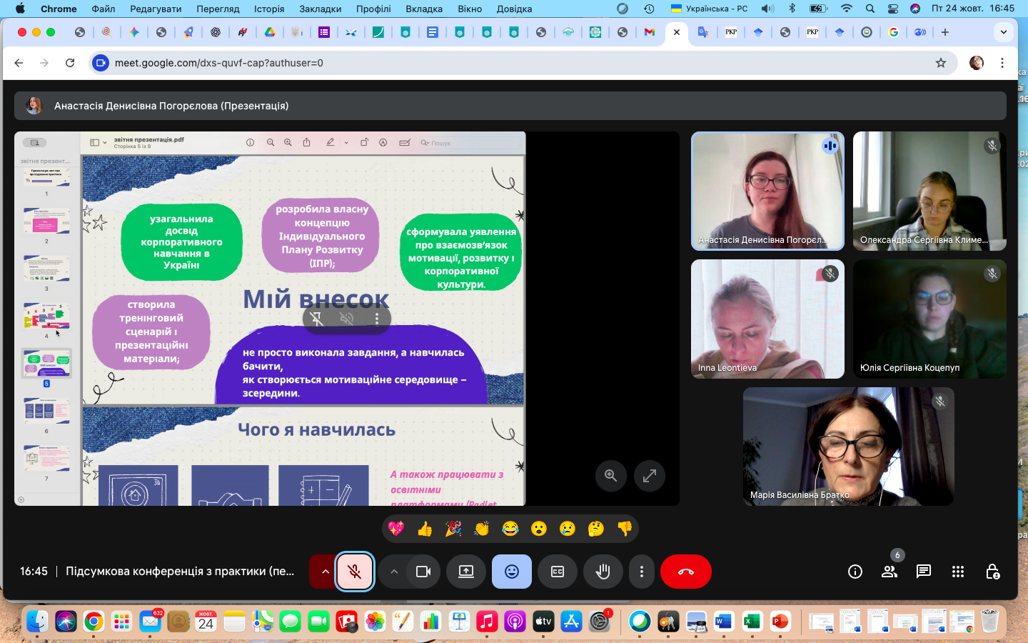Expand video settings chevron beside camera
This screenshot has height=643, width=1028.
[x=393, y=572]
